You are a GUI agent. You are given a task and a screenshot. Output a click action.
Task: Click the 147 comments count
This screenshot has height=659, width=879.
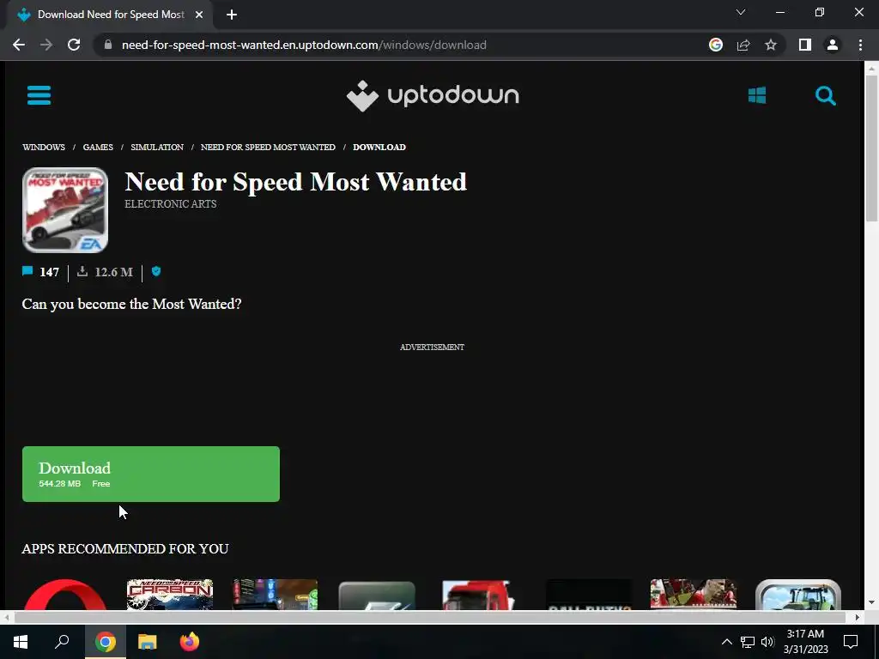click(49, 272)
